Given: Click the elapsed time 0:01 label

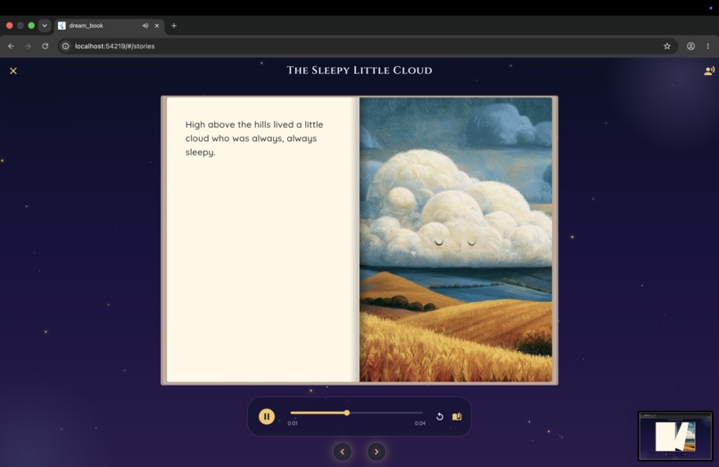Looking at the screenshot, I should 293,423.
